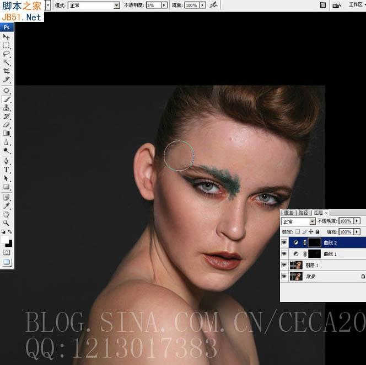Click the background color swatch
The height and width of the screenshot is (365, 366).
coord(9,244)
